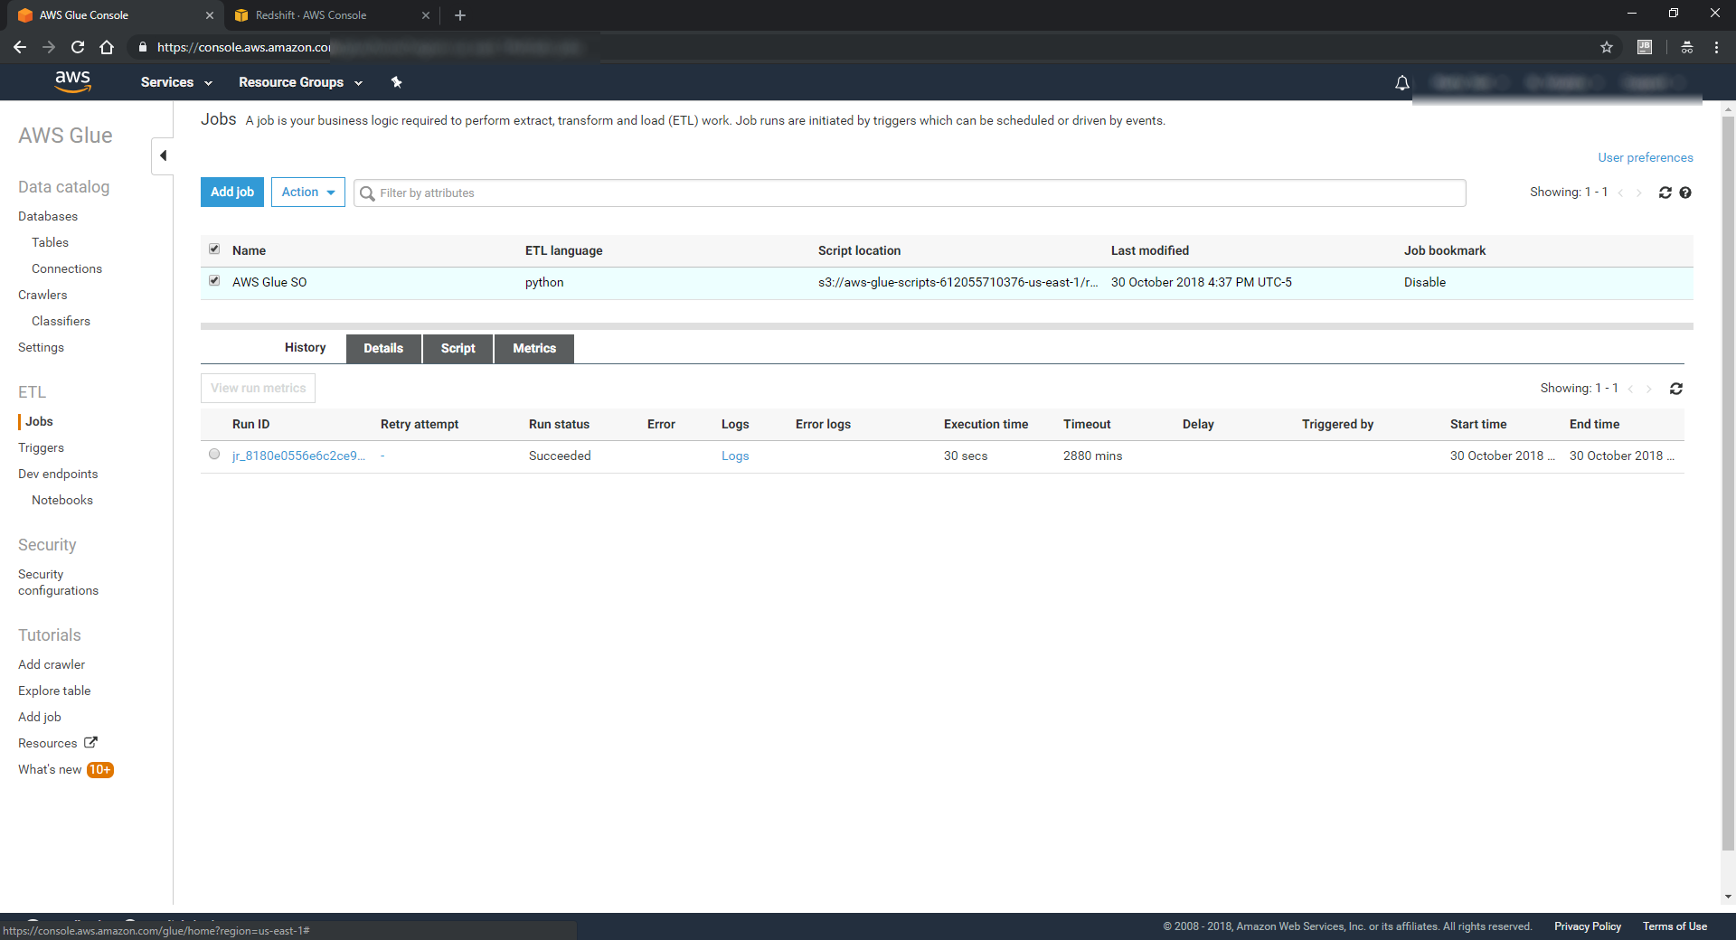Image resolution: width=1736 pixels, height=940 pixels.
Task: Open a new browser tab with plus icon
Action: point(460,15)
